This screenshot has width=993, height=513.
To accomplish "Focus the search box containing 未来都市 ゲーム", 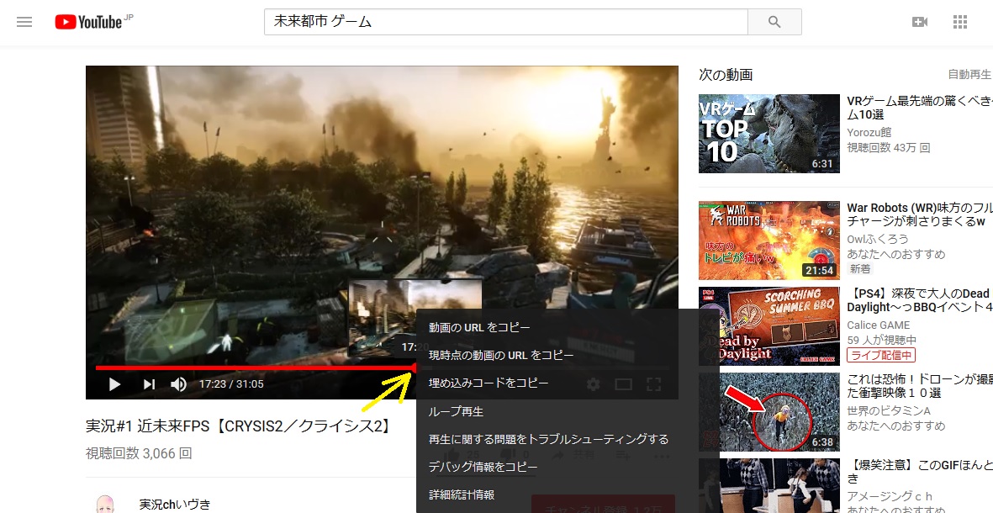I will tap(506, 22).
